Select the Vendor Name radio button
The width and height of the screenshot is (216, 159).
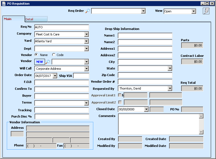(36, 55)
